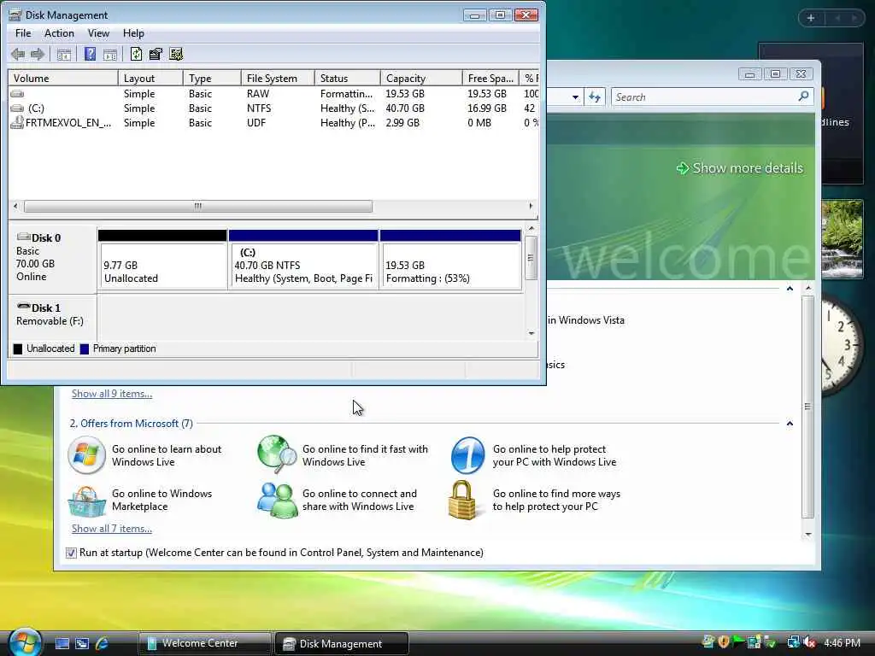Open the Help menu
Screen dimensions: 875x656
133,33
